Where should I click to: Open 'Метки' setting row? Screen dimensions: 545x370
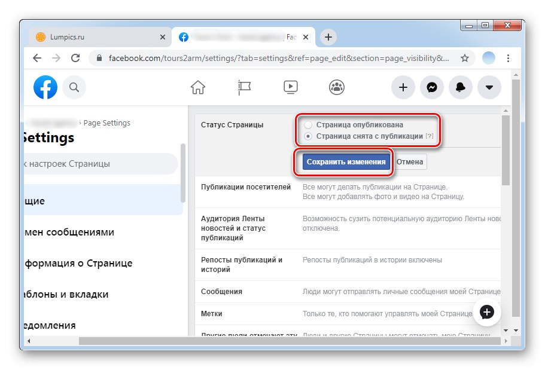[x=348, y=314]
